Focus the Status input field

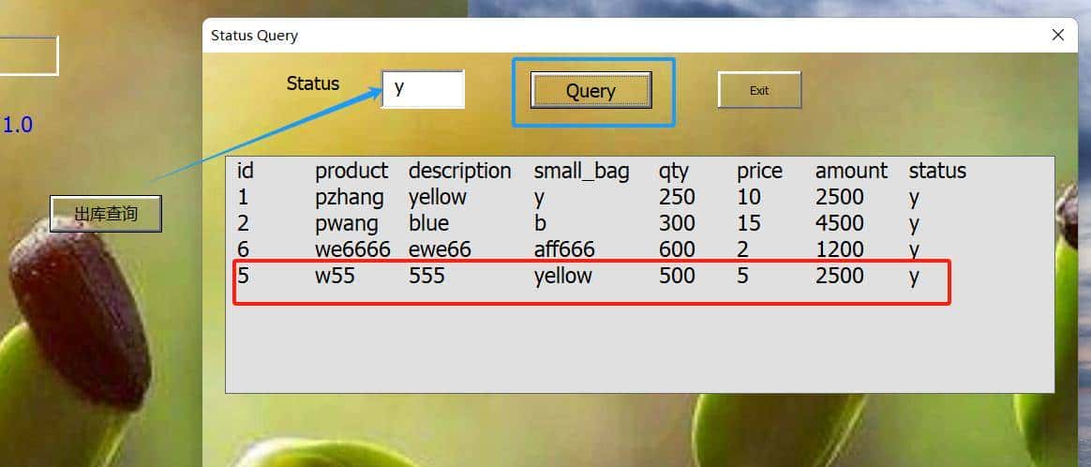tap(423, 88)
